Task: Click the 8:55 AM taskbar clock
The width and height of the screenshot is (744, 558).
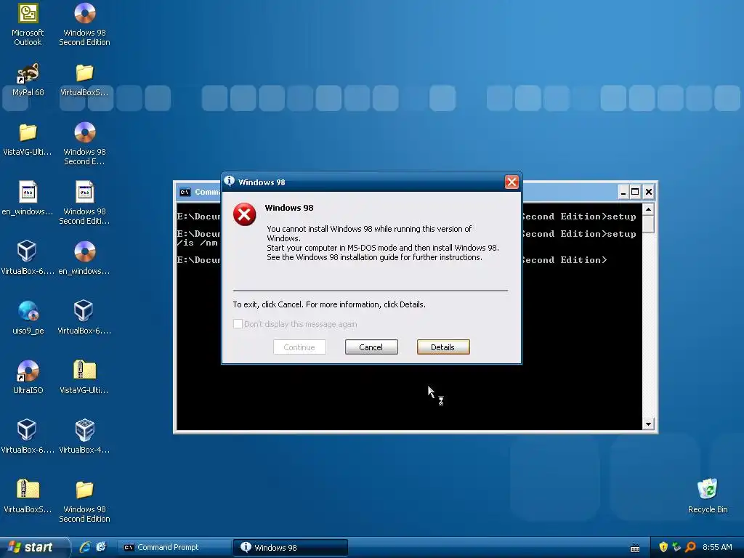Action: point(717,547)
